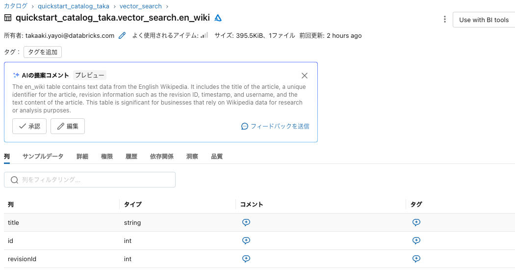Image resolution: width=515 pixels, height=270 pixels.
Task: Click the AI suggested comment description text
Action: click(x=159, y=98)
